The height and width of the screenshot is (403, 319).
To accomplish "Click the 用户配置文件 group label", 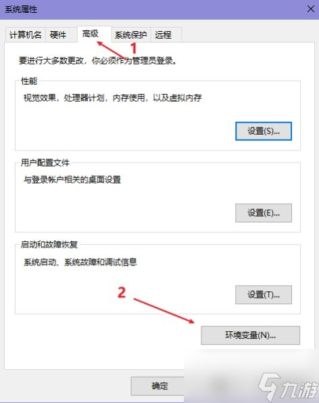I will 45,163.
